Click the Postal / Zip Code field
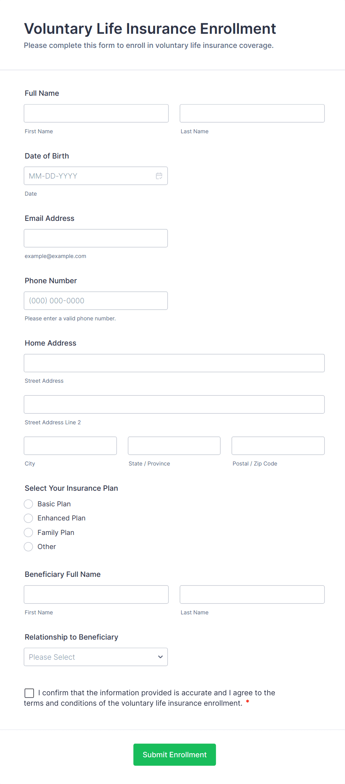The image size is (345, 784). [x=277, y=445]
